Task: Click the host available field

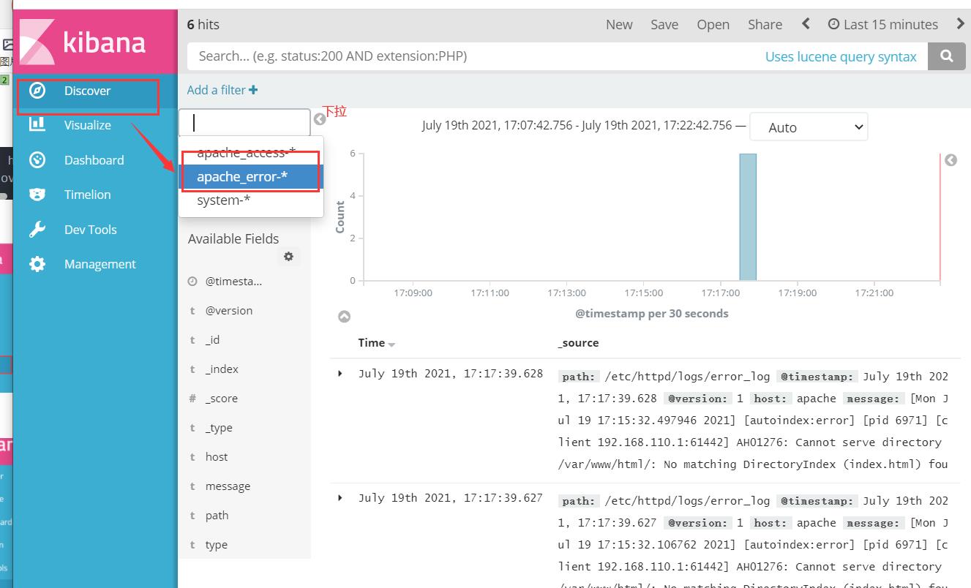Action: pyautogui.click(x=217, y=457)
